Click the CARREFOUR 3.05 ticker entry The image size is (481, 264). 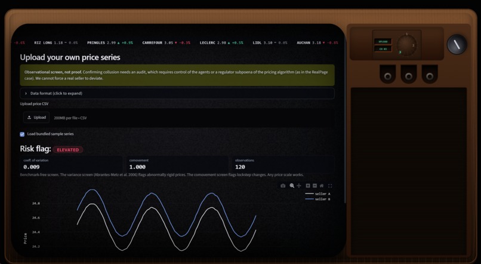pyautogui.click(x=166, y=42)
